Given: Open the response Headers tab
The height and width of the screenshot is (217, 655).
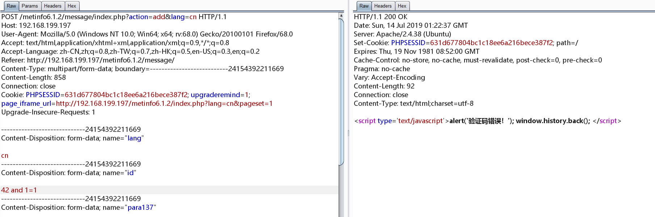Looking at the screenshot, I should 383,6.
